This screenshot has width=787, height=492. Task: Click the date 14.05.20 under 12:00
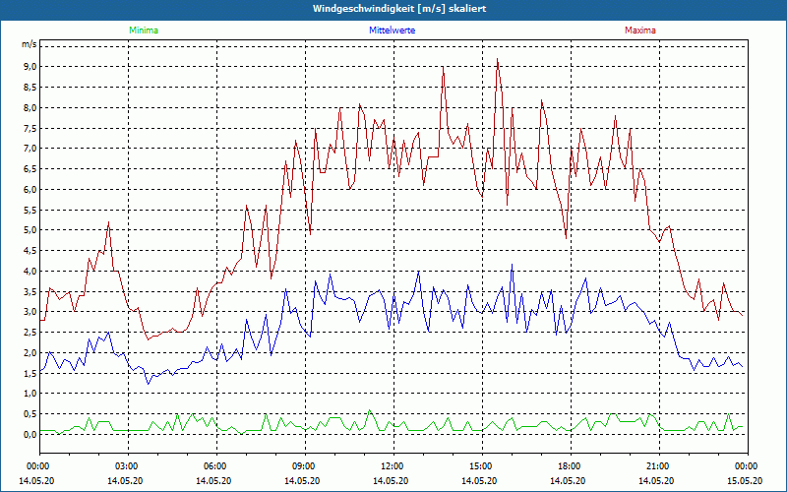coord(391,481)
